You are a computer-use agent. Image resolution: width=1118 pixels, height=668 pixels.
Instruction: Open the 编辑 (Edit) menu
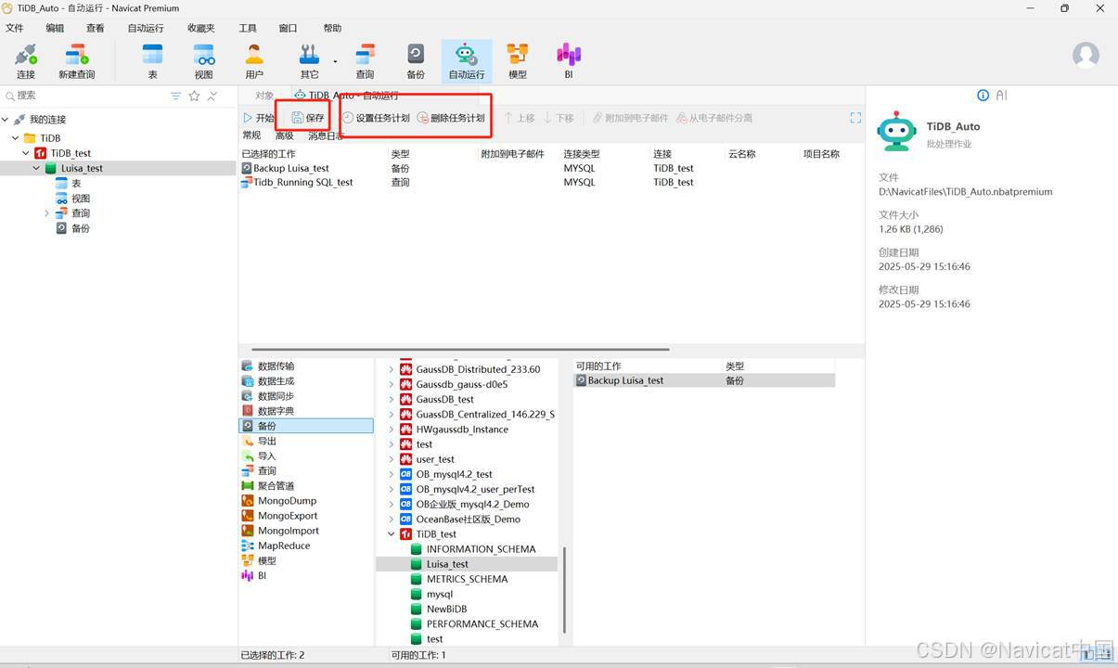(x=55, y=28)
